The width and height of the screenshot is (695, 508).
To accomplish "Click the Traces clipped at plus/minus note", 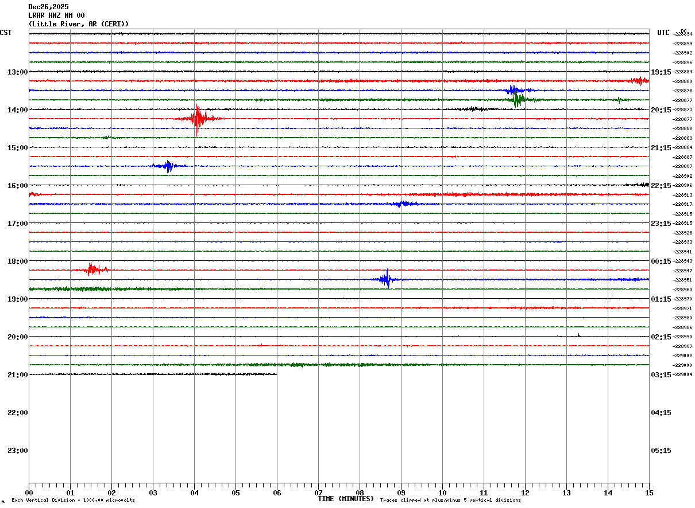I will [450, 501].
